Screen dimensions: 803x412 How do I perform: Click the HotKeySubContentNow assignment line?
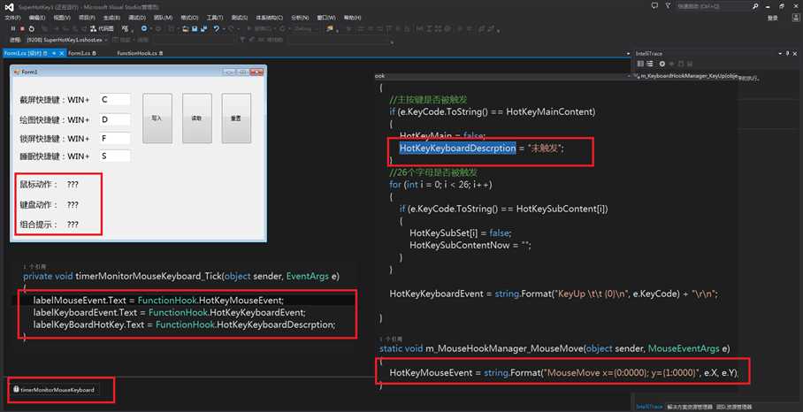point(470,245)
